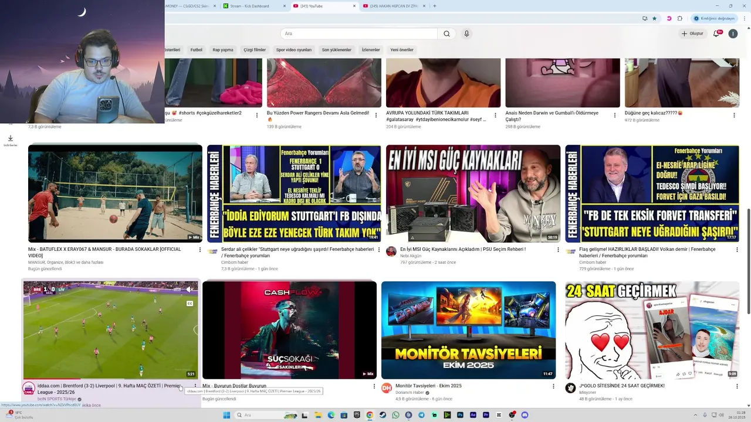Select the İzlenenler filter chip

click(371, 50)
